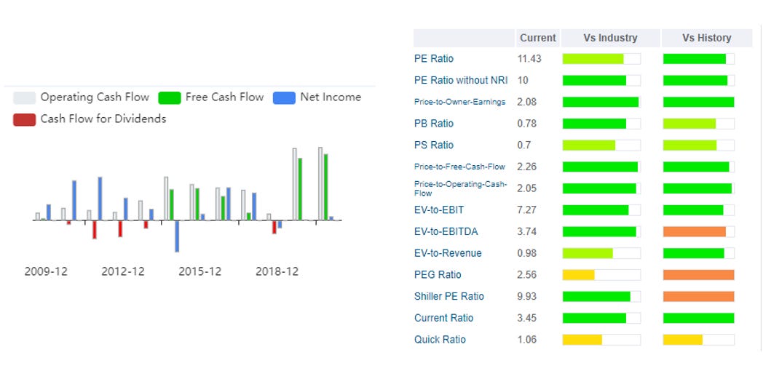Click the Current Ratio value 3.45

pos(527,319)
